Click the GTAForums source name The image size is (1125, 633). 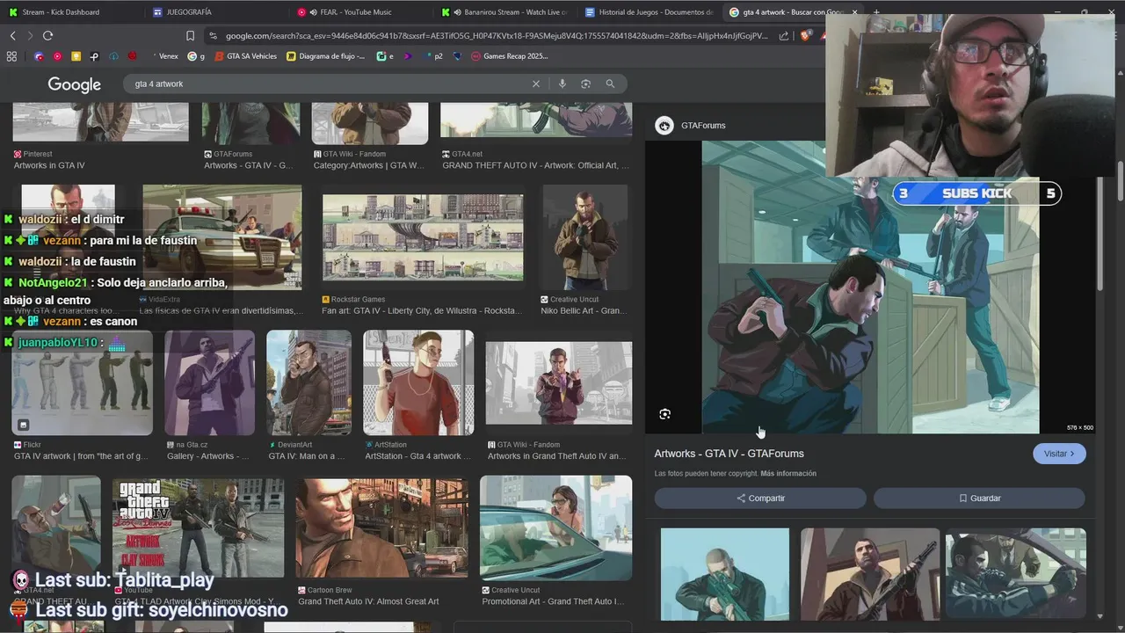(703, 126)
